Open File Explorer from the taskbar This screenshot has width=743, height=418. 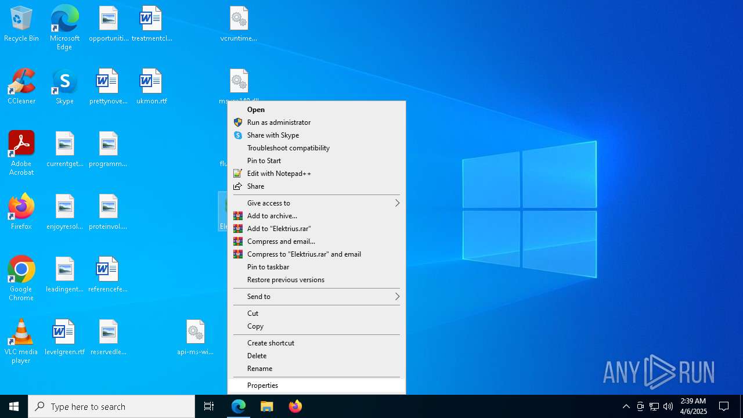tap(267, 406)
